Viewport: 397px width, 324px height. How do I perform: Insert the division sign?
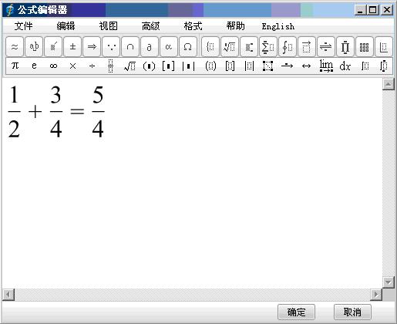(92, 66)
